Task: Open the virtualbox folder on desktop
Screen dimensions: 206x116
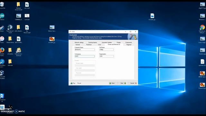Action: (10, 51)
